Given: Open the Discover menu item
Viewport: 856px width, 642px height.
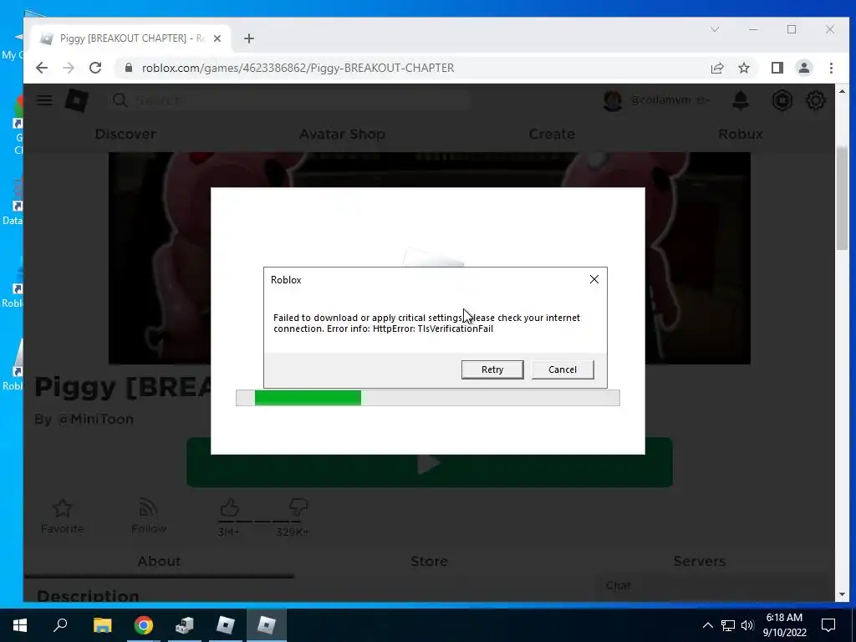Looking at the screenshot, I should [x=125, y=134].
